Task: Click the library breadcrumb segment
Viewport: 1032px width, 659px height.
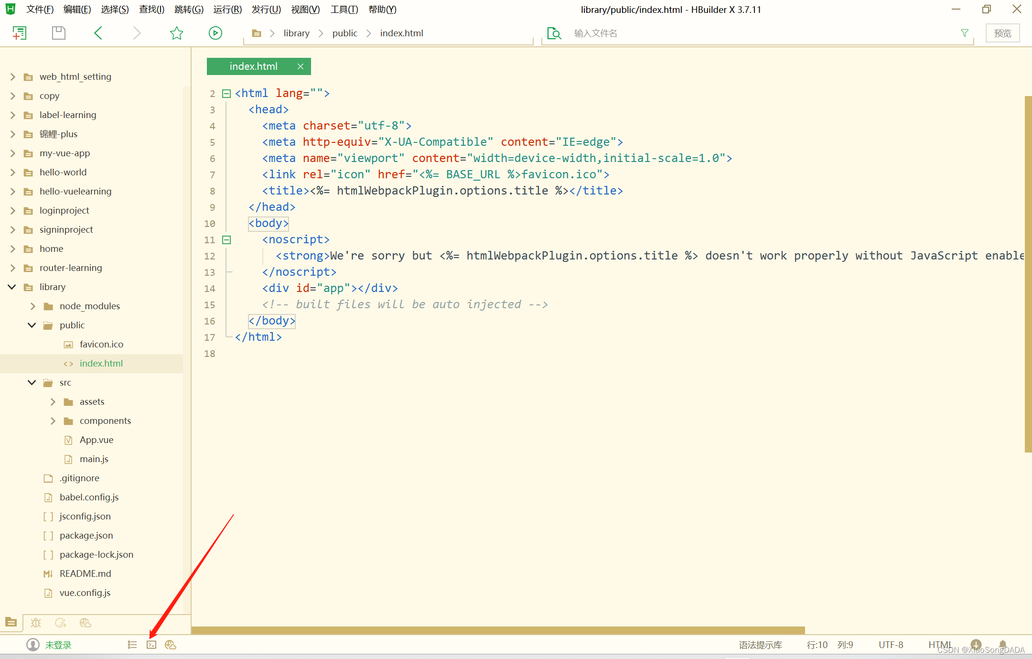Action: tap(296, 33)
